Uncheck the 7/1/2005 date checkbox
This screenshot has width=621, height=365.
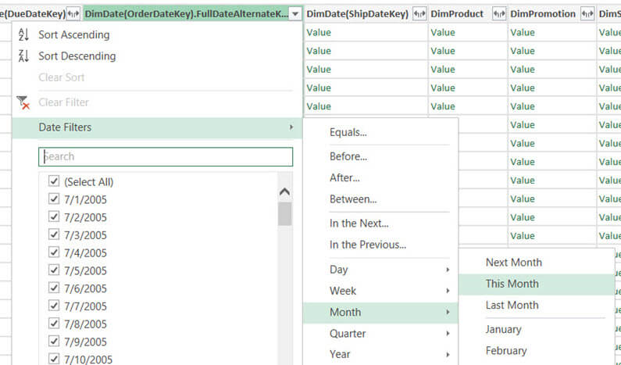pyautogui.click(x=54, y=199)
